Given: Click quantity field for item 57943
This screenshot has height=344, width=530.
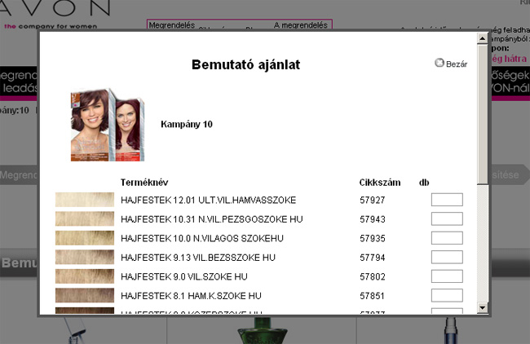Looking at the screenshot, I should click(x=447, y=218).
